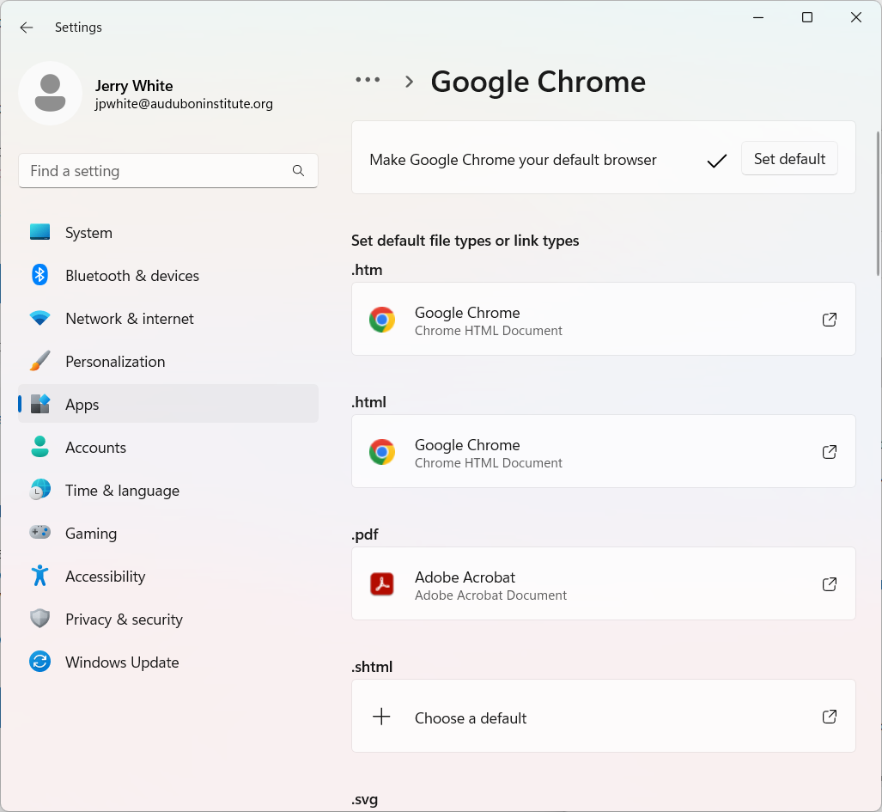Click the Windows Update sync icon

pos(40,662)
